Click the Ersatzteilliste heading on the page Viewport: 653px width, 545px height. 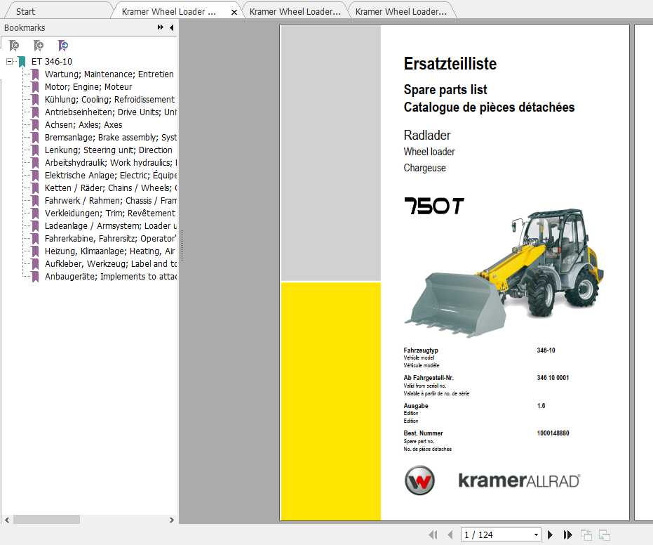click(x=450, y=64)
